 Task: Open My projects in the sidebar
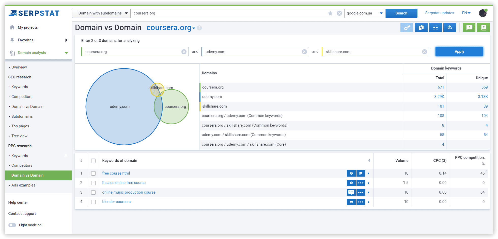[x=28, y=27]
